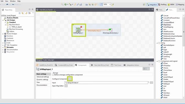The image size is (185, 104).
Task: Browse for the Input file path
Action: [x=151, y=83]
